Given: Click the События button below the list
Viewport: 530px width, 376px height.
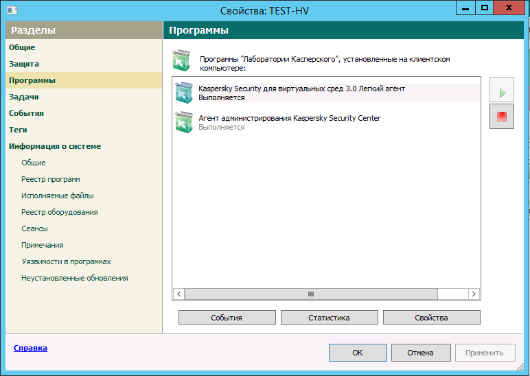Looking at the screenshot, I should [227, 318].
